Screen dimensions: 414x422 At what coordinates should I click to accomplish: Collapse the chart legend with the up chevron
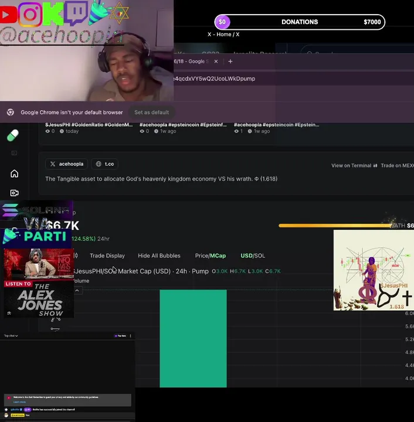point(77,291)
